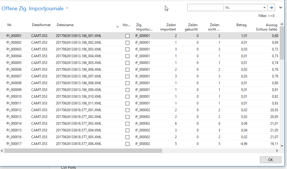
Task: Click Schluss-Saldo value 20,93
Action: coord(274,110)
